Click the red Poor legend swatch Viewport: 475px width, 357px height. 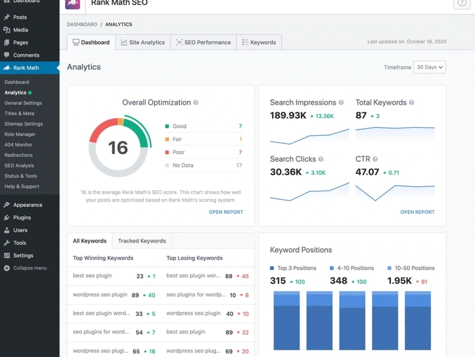pos(167,152)
